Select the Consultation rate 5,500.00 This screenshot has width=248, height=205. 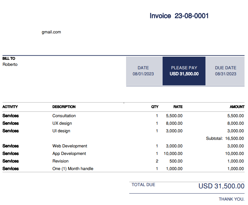point(174,116)
